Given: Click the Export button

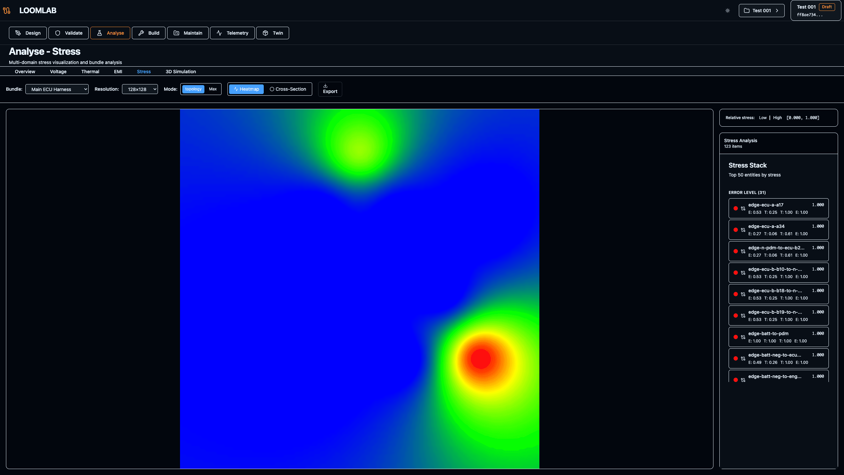Looking at the screenshot, I should [x=330, y=89].
